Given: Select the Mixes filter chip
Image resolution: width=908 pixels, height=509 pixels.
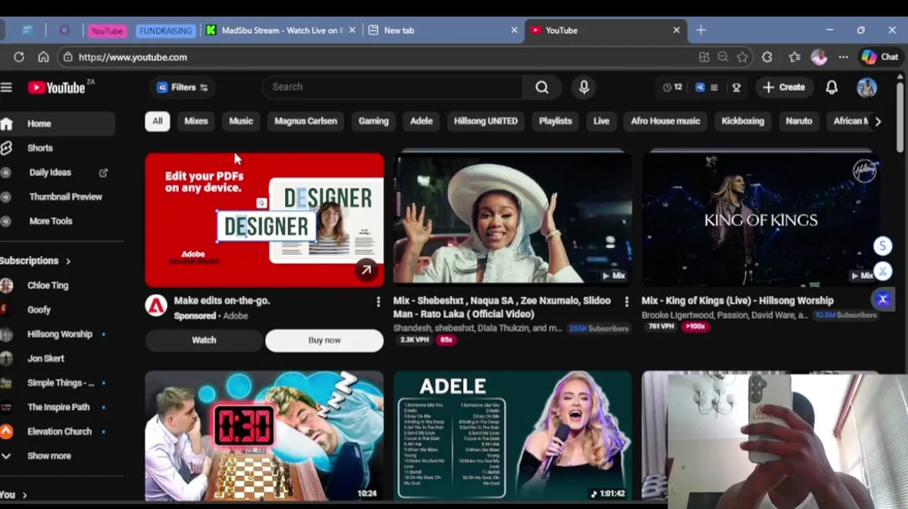Looking at the screenshot, I should tap(196, 121).
